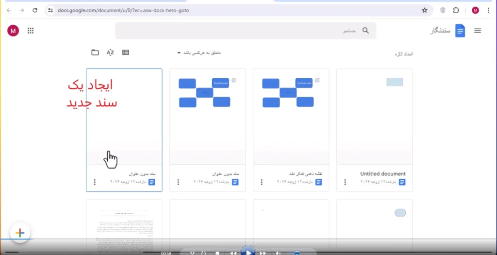The width and height of the screenshot is (497, 255).
Task: Open more options for Untitled document
Action: (345, 182)
